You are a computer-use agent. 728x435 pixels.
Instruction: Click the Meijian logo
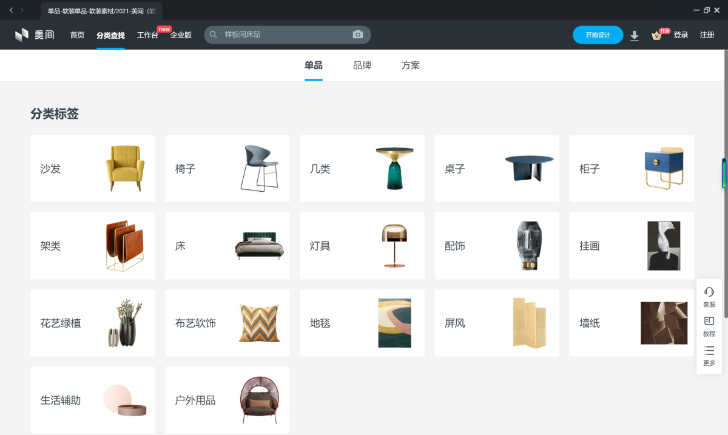[35, 35]
